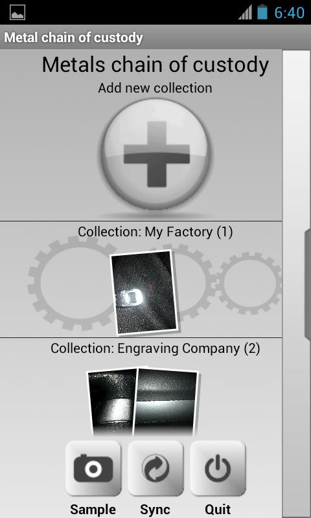The image size is (311, 518).
Task: Check the battery icon in status bar
Action: click(262, 12)
